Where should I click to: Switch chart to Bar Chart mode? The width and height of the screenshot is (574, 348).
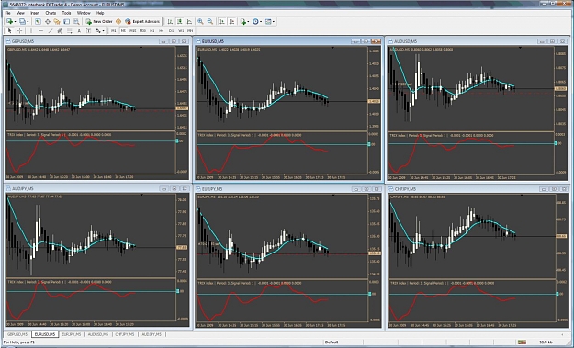[170, 22]
